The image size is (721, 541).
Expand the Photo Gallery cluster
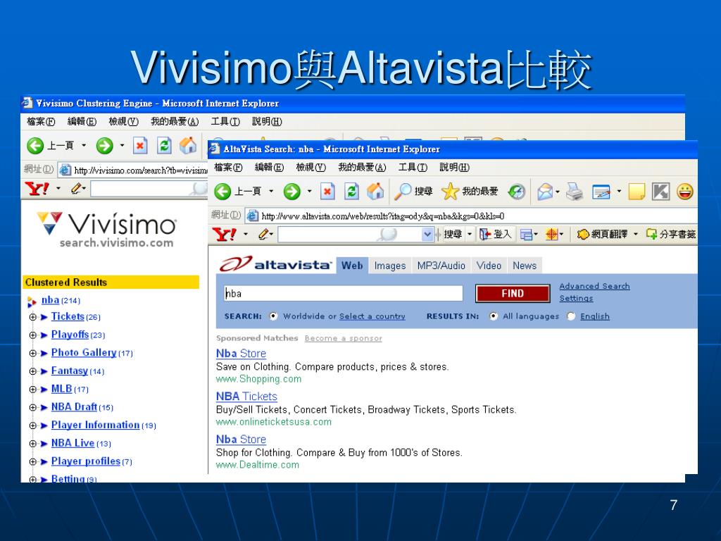coord(32,354)
